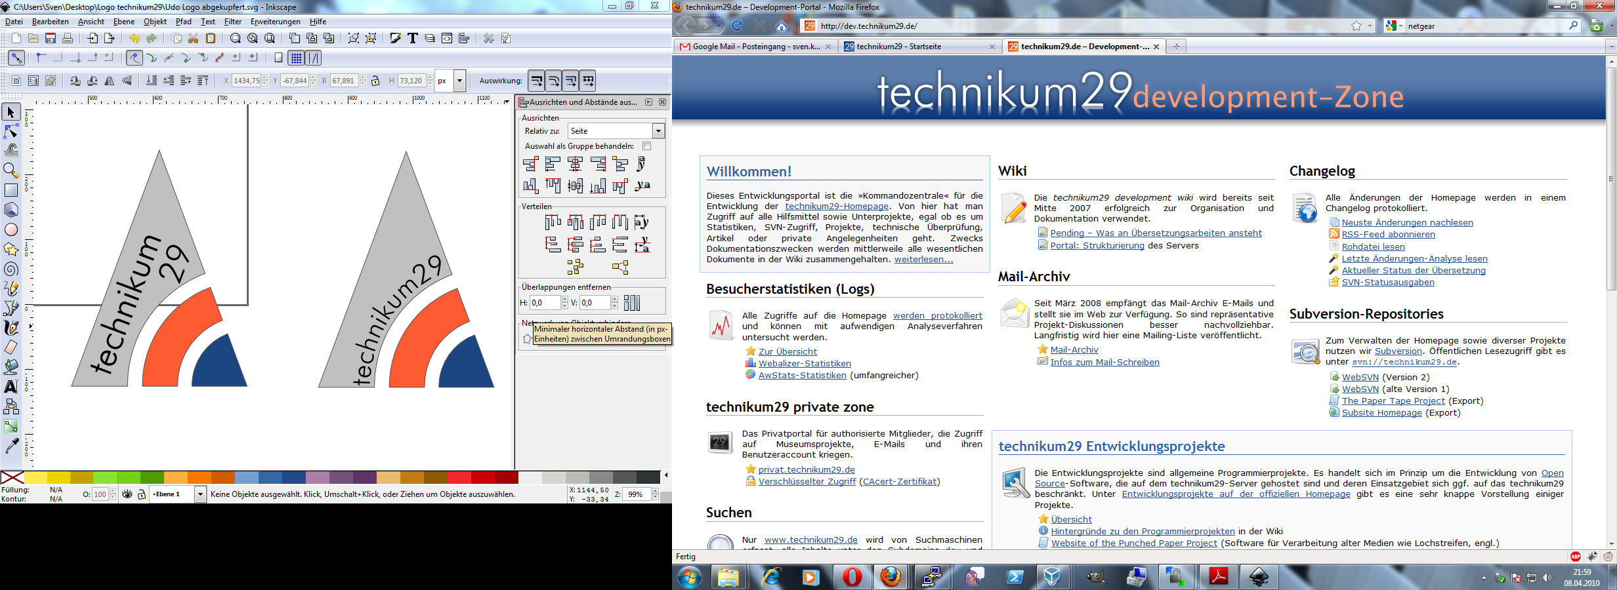The image size is (1617, 590).
Task: Click the Cut scissors icon
Action: pyautogui.click(x=194, y=38)
